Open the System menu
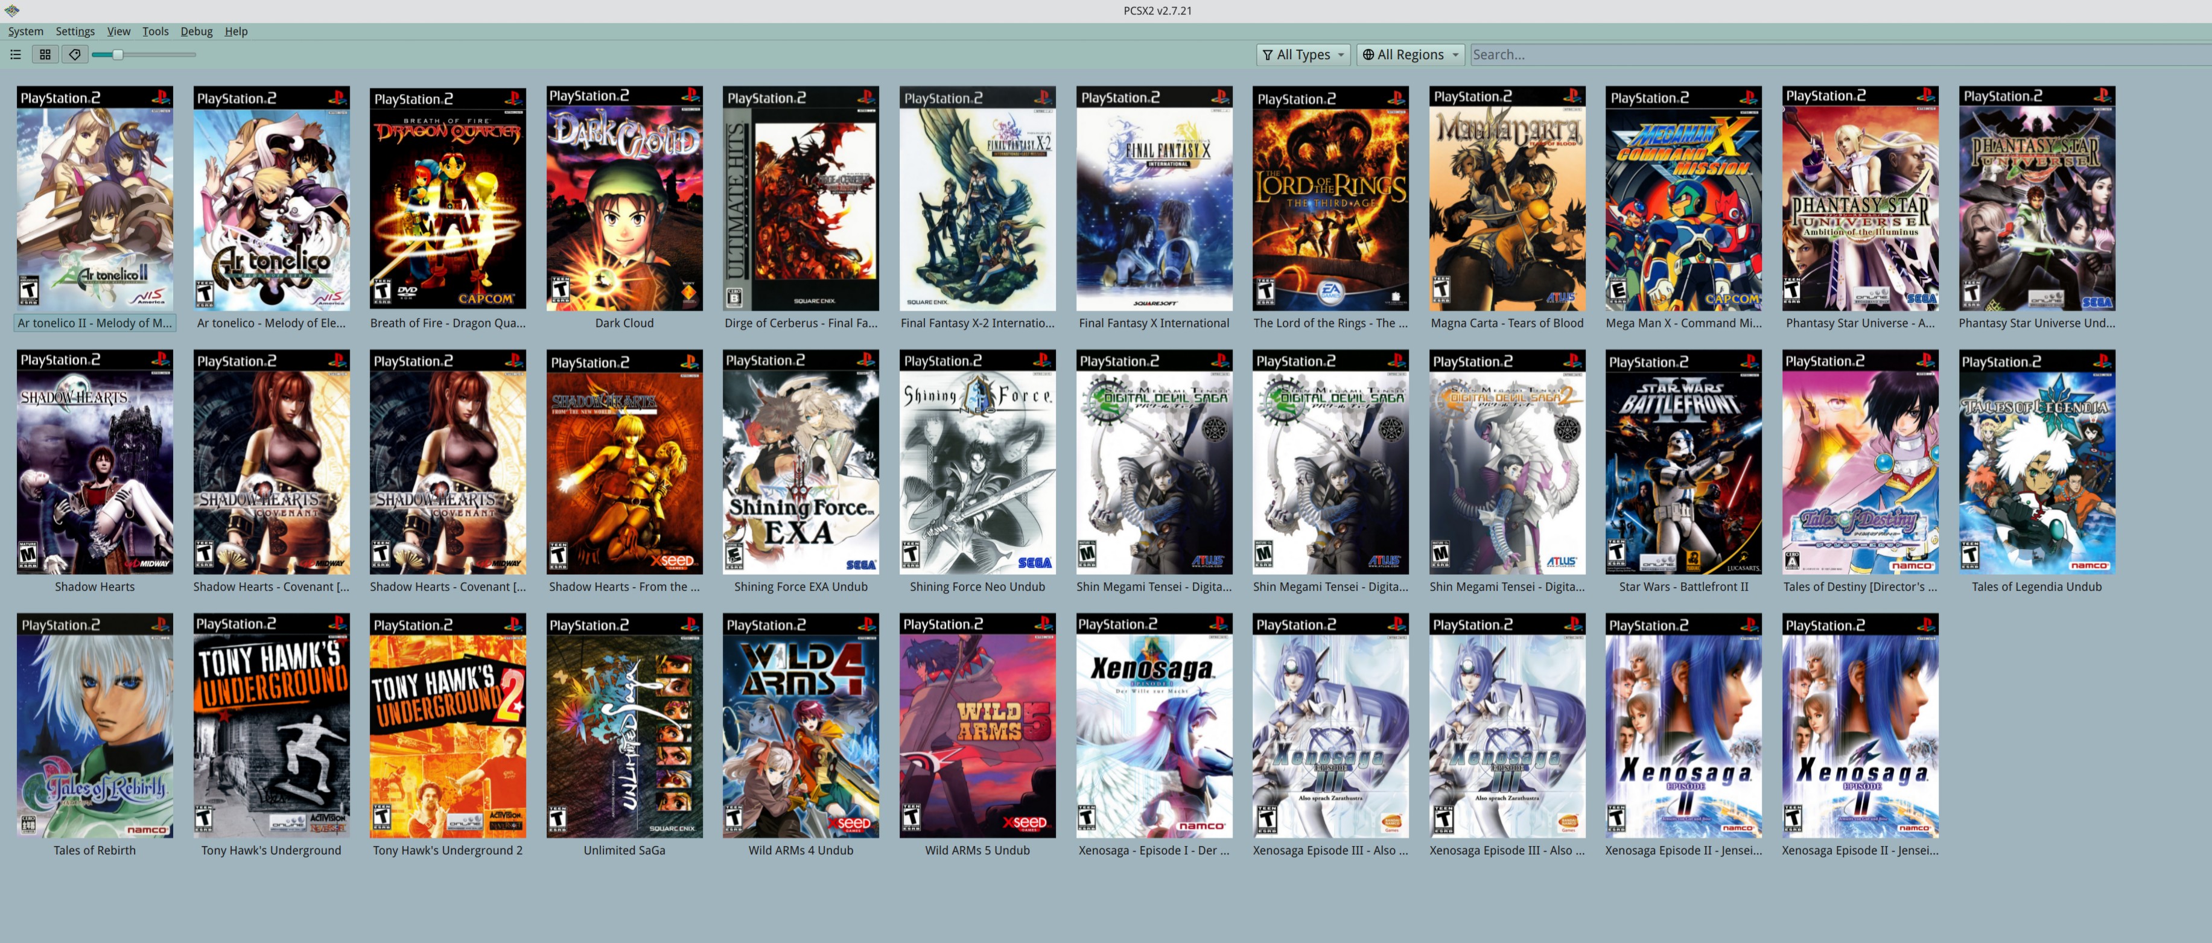 coord(26,31)
